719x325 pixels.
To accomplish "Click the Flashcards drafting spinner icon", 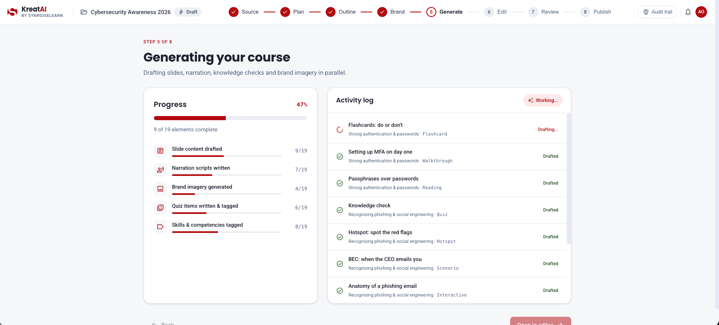I will [340, 130].
